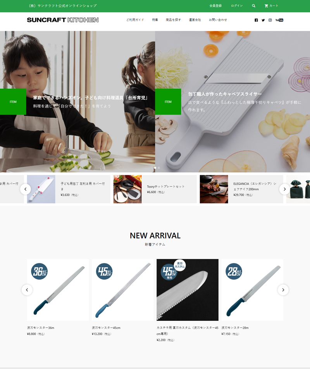Select the second hero slide dot
This screenshot has height=369, width=310.
click(159, 168)
